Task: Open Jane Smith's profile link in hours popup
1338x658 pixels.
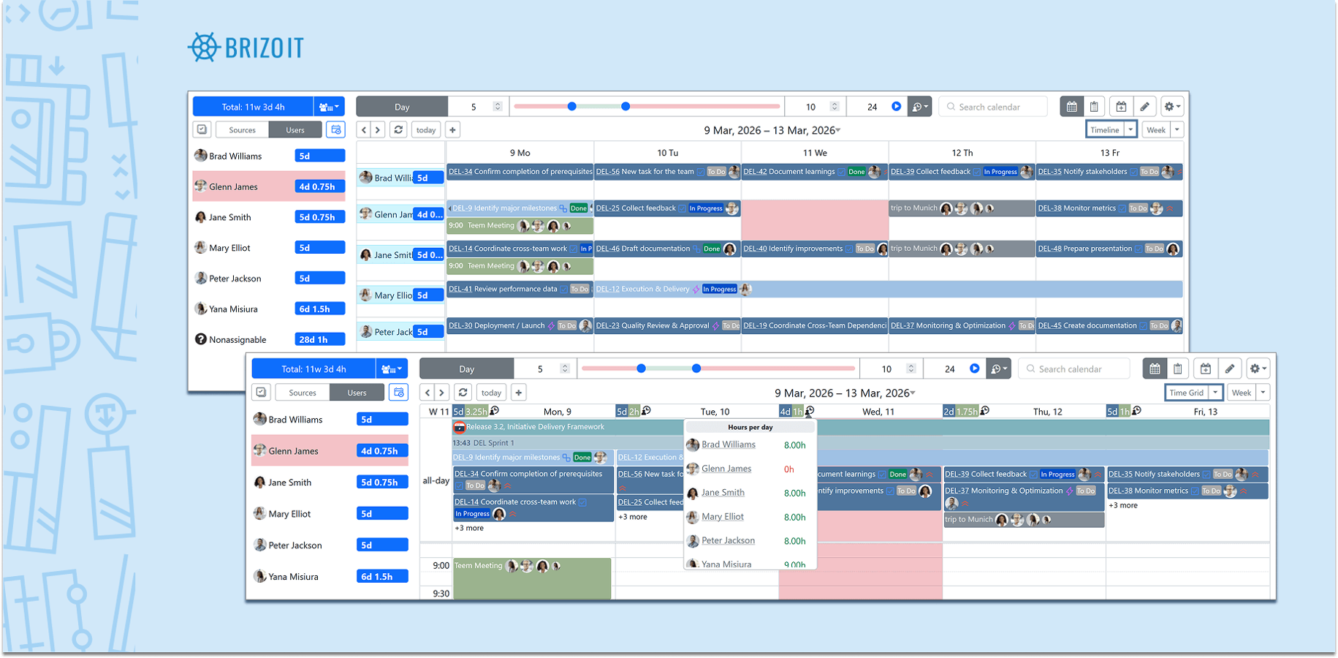Action: click(x=723, y=492)
